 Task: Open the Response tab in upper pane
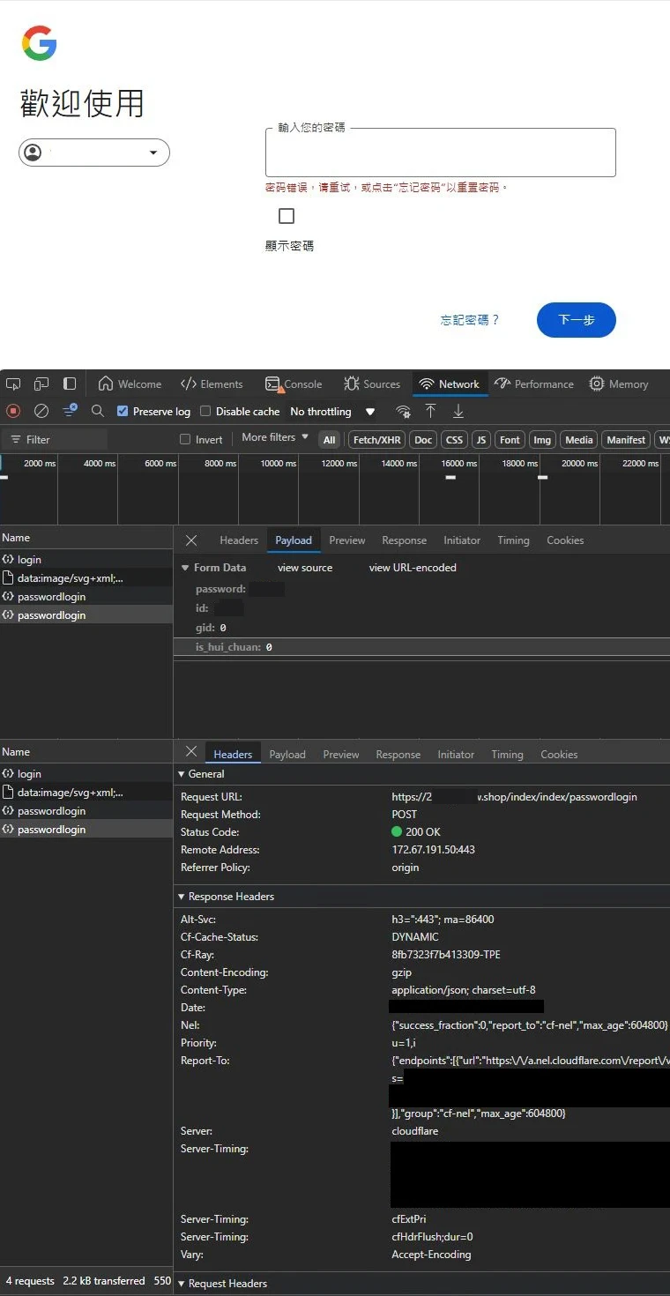(x=404, y=540)
